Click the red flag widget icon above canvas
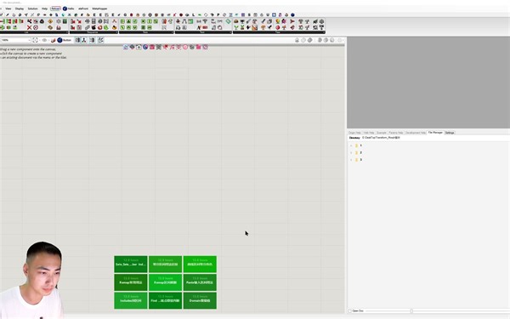 165,47
